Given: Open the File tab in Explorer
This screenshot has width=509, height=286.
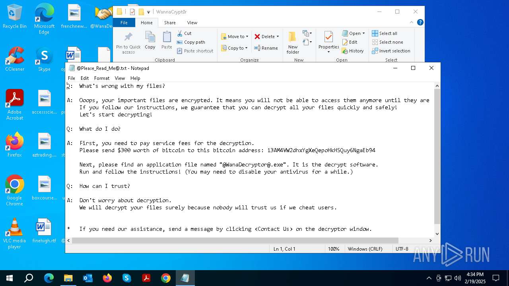Looking at the screenshot, I should (x=124, y=23).
